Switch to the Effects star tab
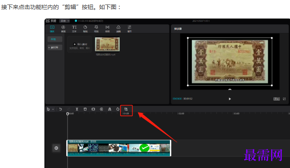Screen dimensions: 290x168 coord(96,29)
